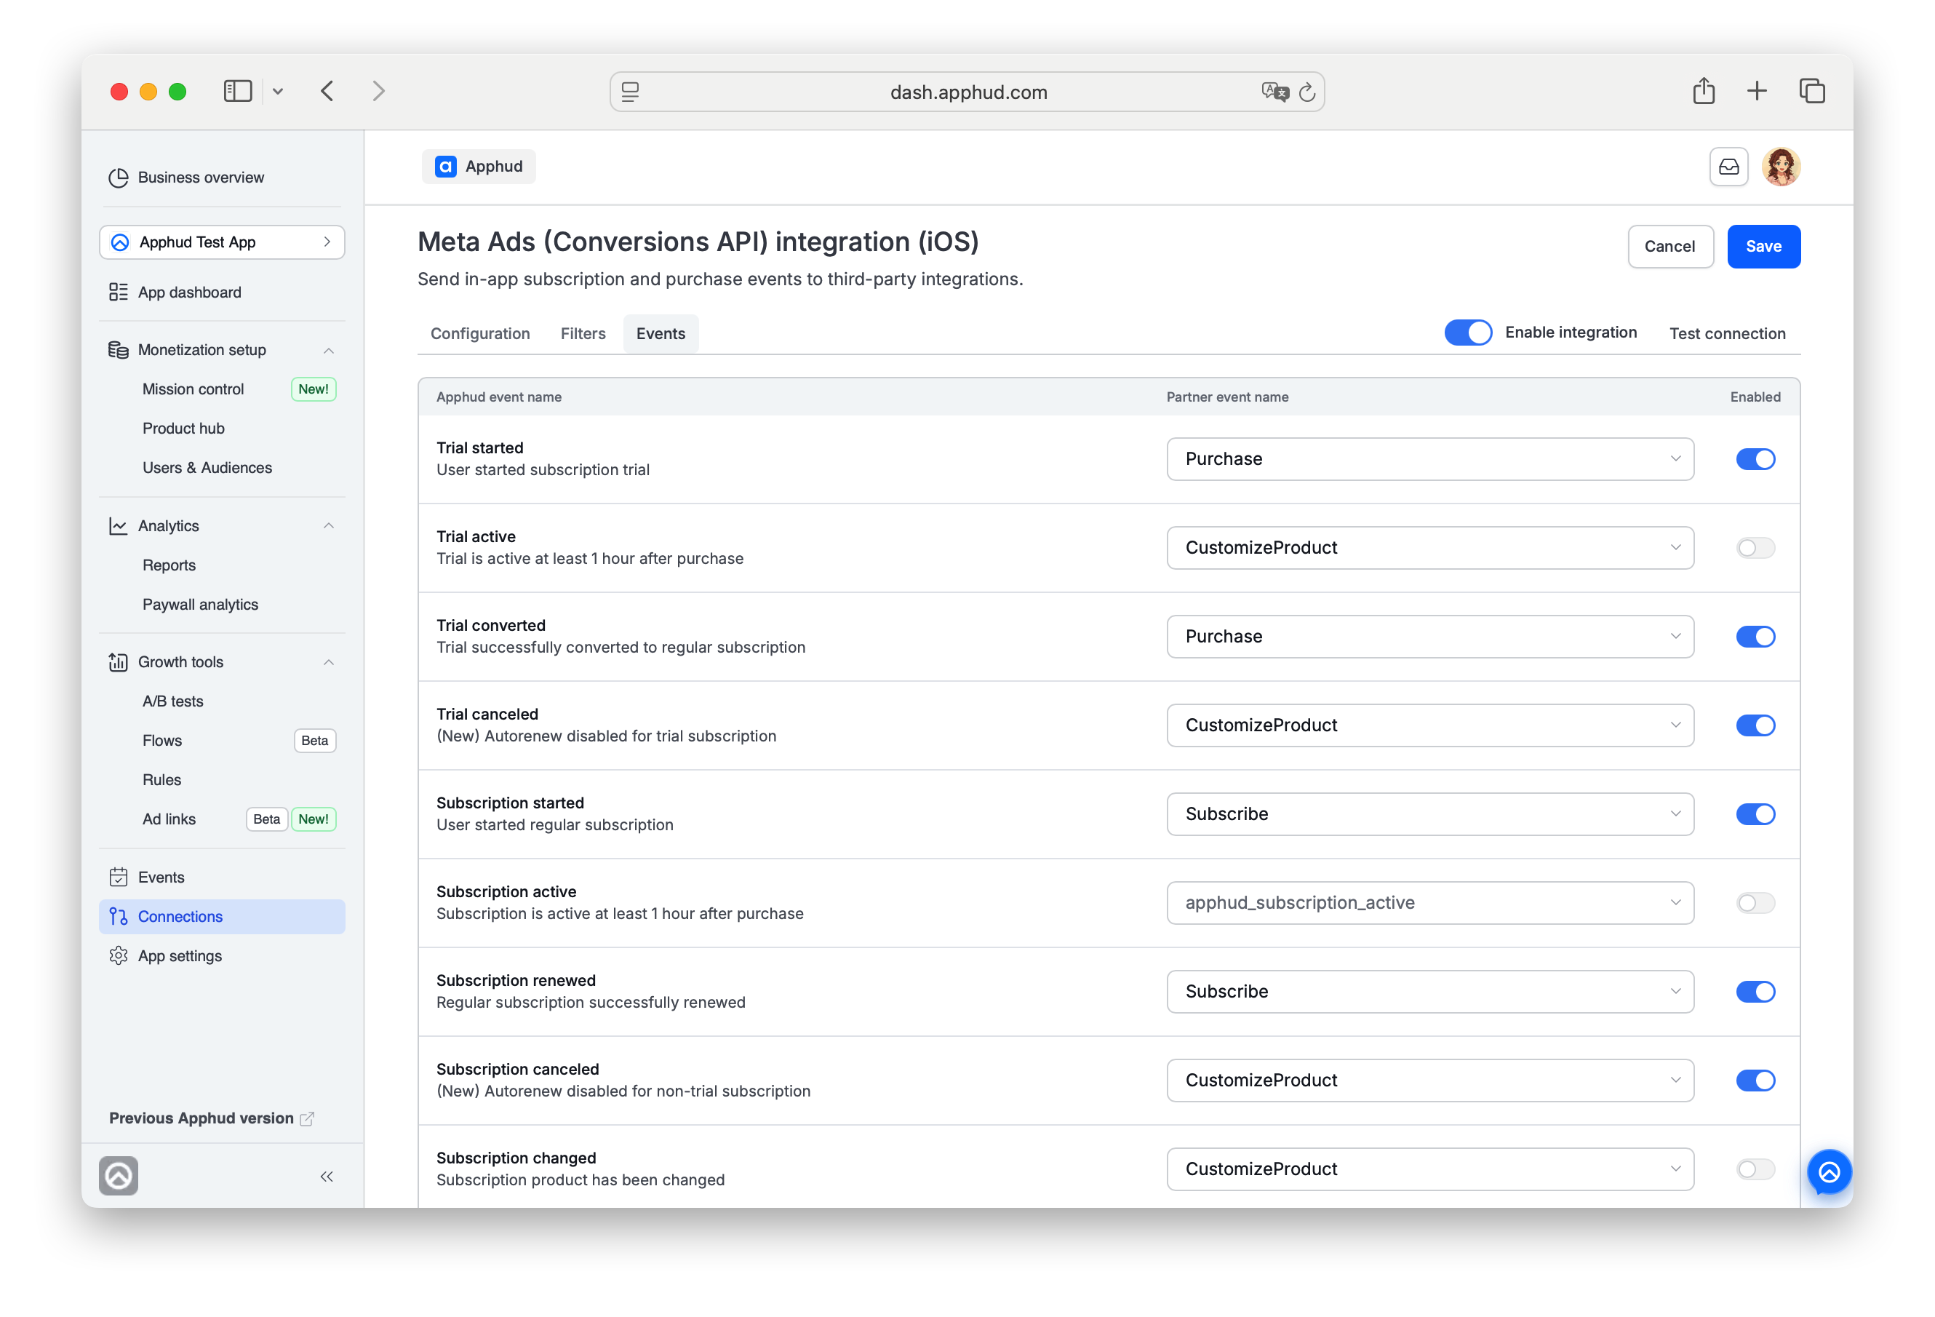This screenshot has height=1317, width=1935.
Task: Click the App settings gear icon
Action: pyautogui.click(x=119, y=955)
